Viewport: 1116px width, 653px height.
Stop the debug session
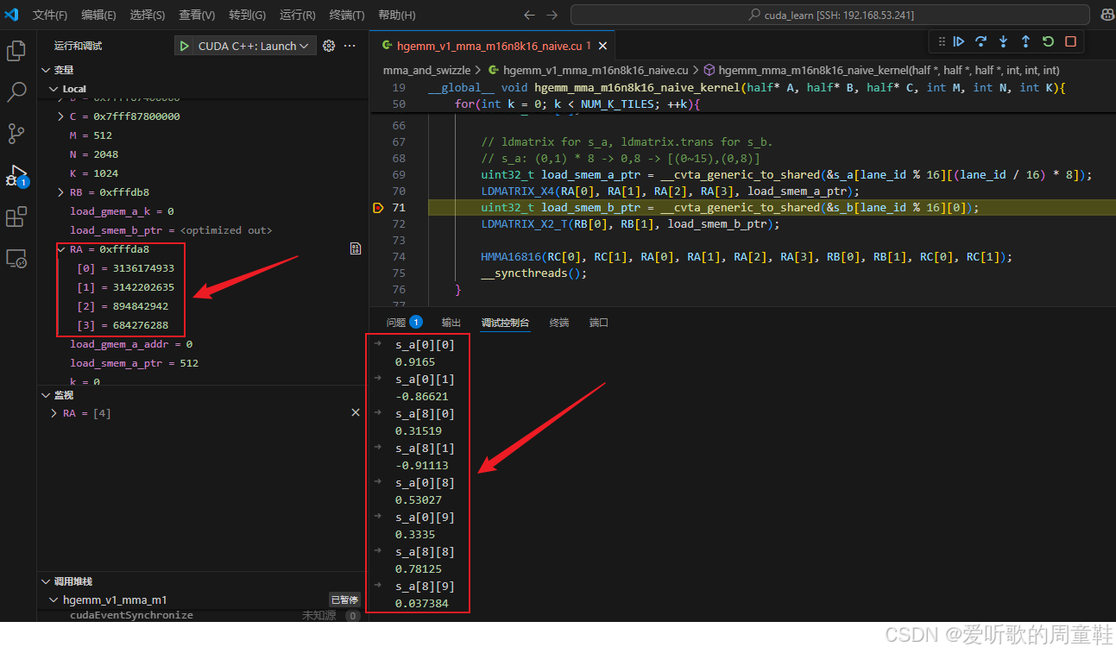pos(1070,41)
